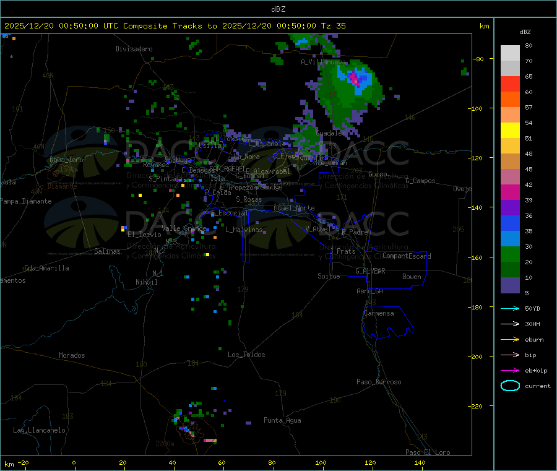Click the Carmensa map label
This screenshot has height=471, width=557.
coord(379,313)
